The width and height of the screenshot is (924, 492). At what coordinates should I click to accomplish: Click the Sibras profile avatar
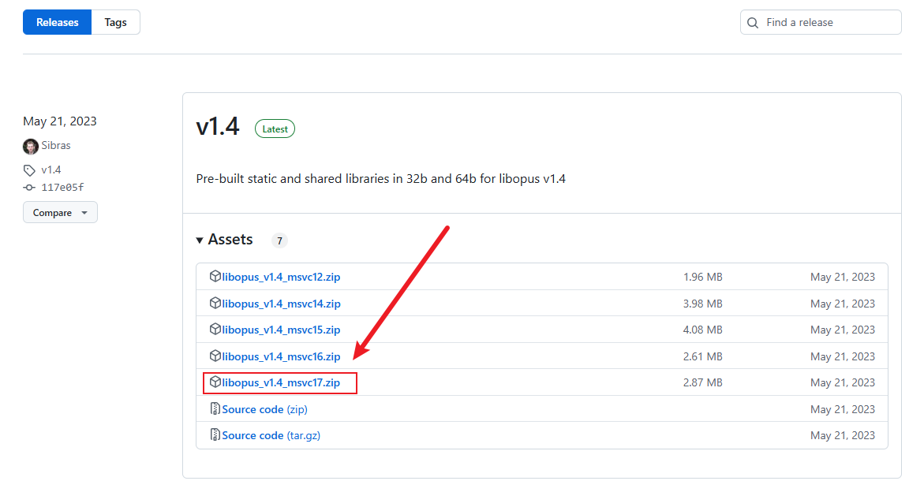point(29,146)
